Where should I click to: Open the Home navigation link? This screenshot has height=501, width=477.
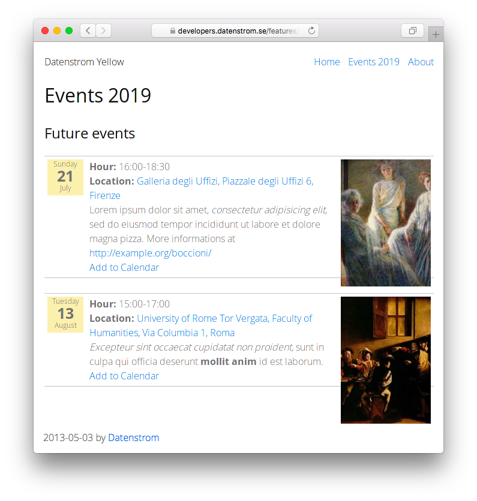point(326,62)
